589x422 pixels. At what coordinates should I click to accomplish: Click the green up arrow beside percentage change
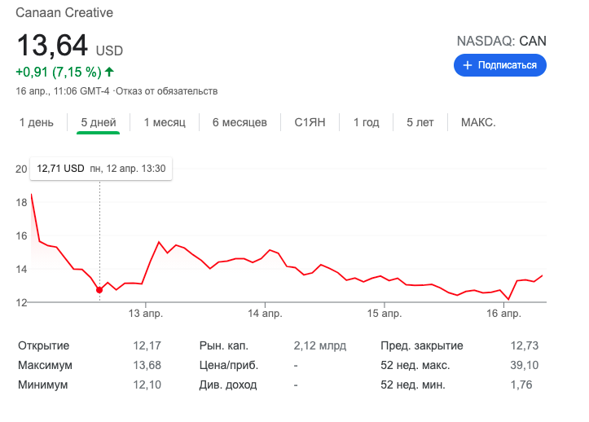(x=109, y=72)
